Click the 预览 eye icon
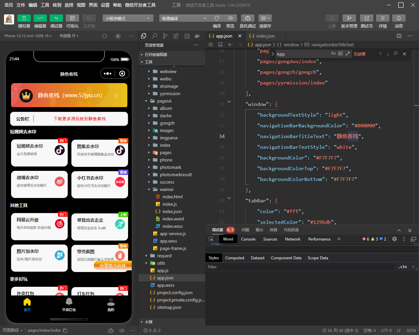Screen dimensions: 419x335 click(230, 18)
